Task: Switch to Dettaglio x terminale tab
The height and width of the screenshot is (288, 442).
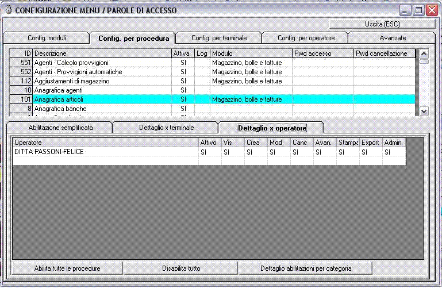Action: click(166, 128)
